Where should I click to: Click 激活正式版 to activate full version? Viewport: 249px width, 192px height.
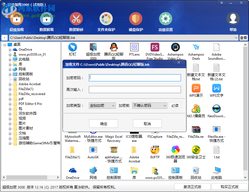[192, 187]
